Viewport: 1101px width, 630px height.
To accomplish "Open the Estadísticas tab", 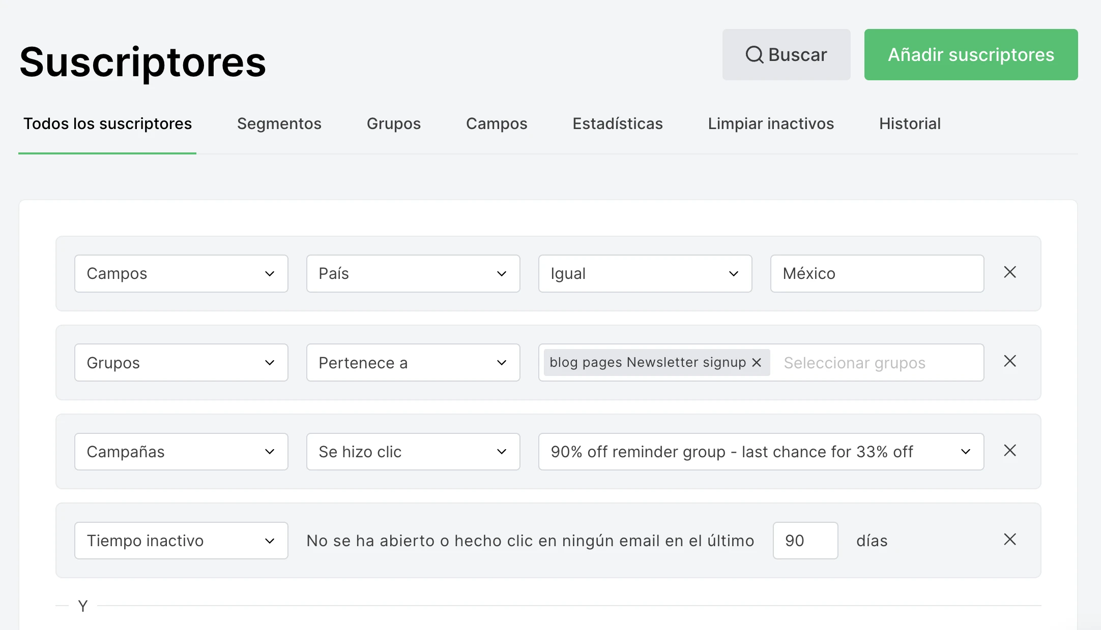I will [617, 123].
